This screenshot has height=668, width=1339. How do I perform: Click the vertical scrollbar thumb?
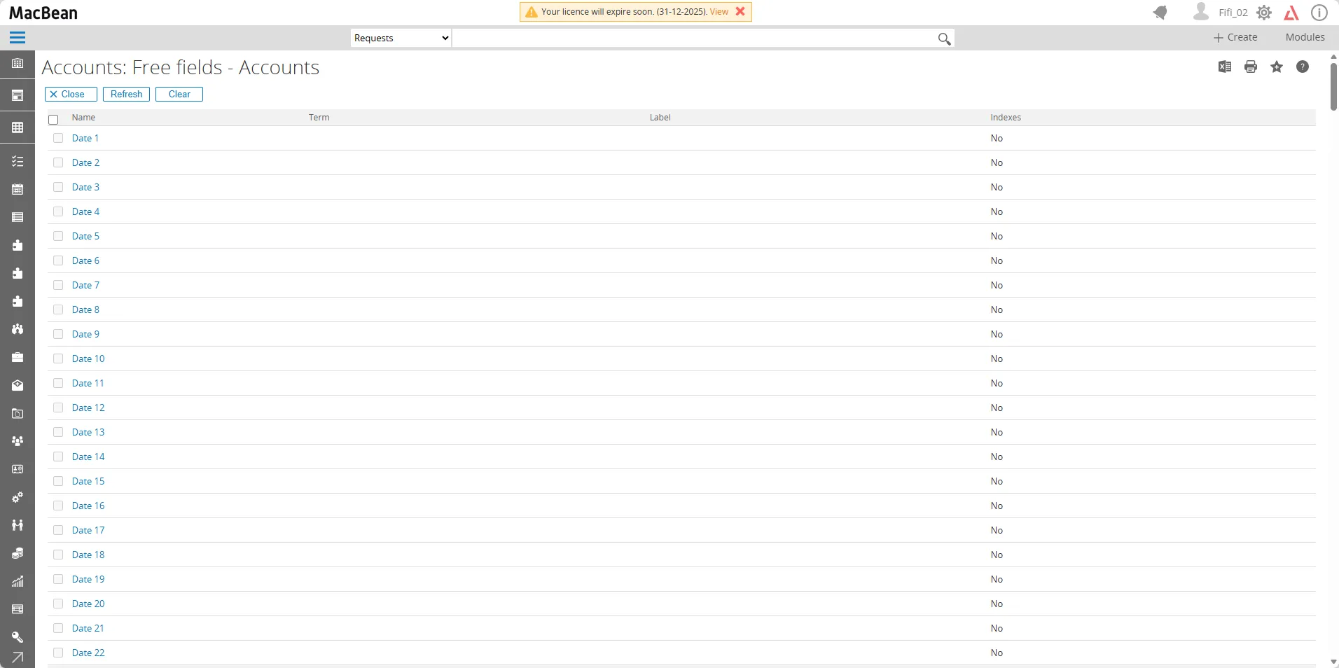point(1333,86)
